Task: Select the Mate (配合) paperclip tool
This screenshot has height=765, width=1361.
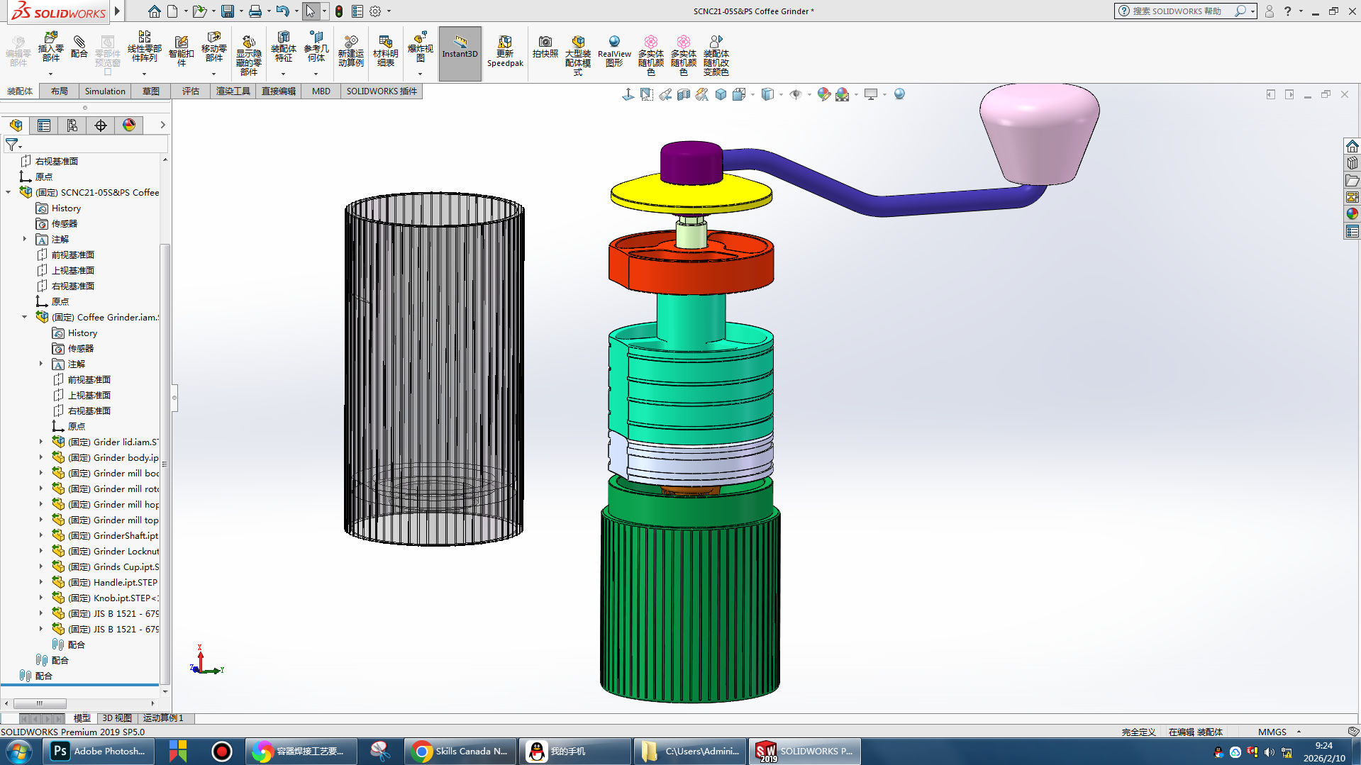Action: (79, 48)
